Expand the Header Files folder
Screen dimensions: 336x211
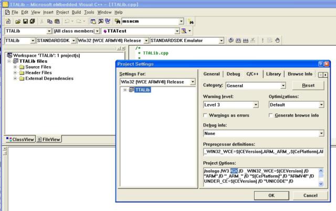(15, 72)
